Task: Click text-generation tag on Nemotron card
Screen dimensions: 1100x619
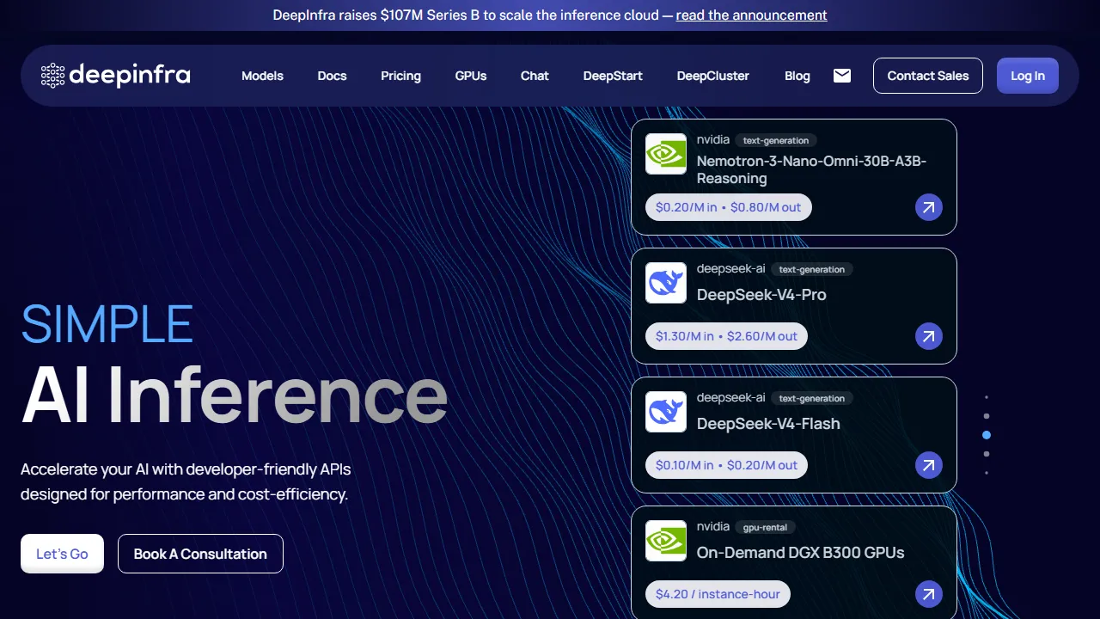Action: tap(776, 140)
